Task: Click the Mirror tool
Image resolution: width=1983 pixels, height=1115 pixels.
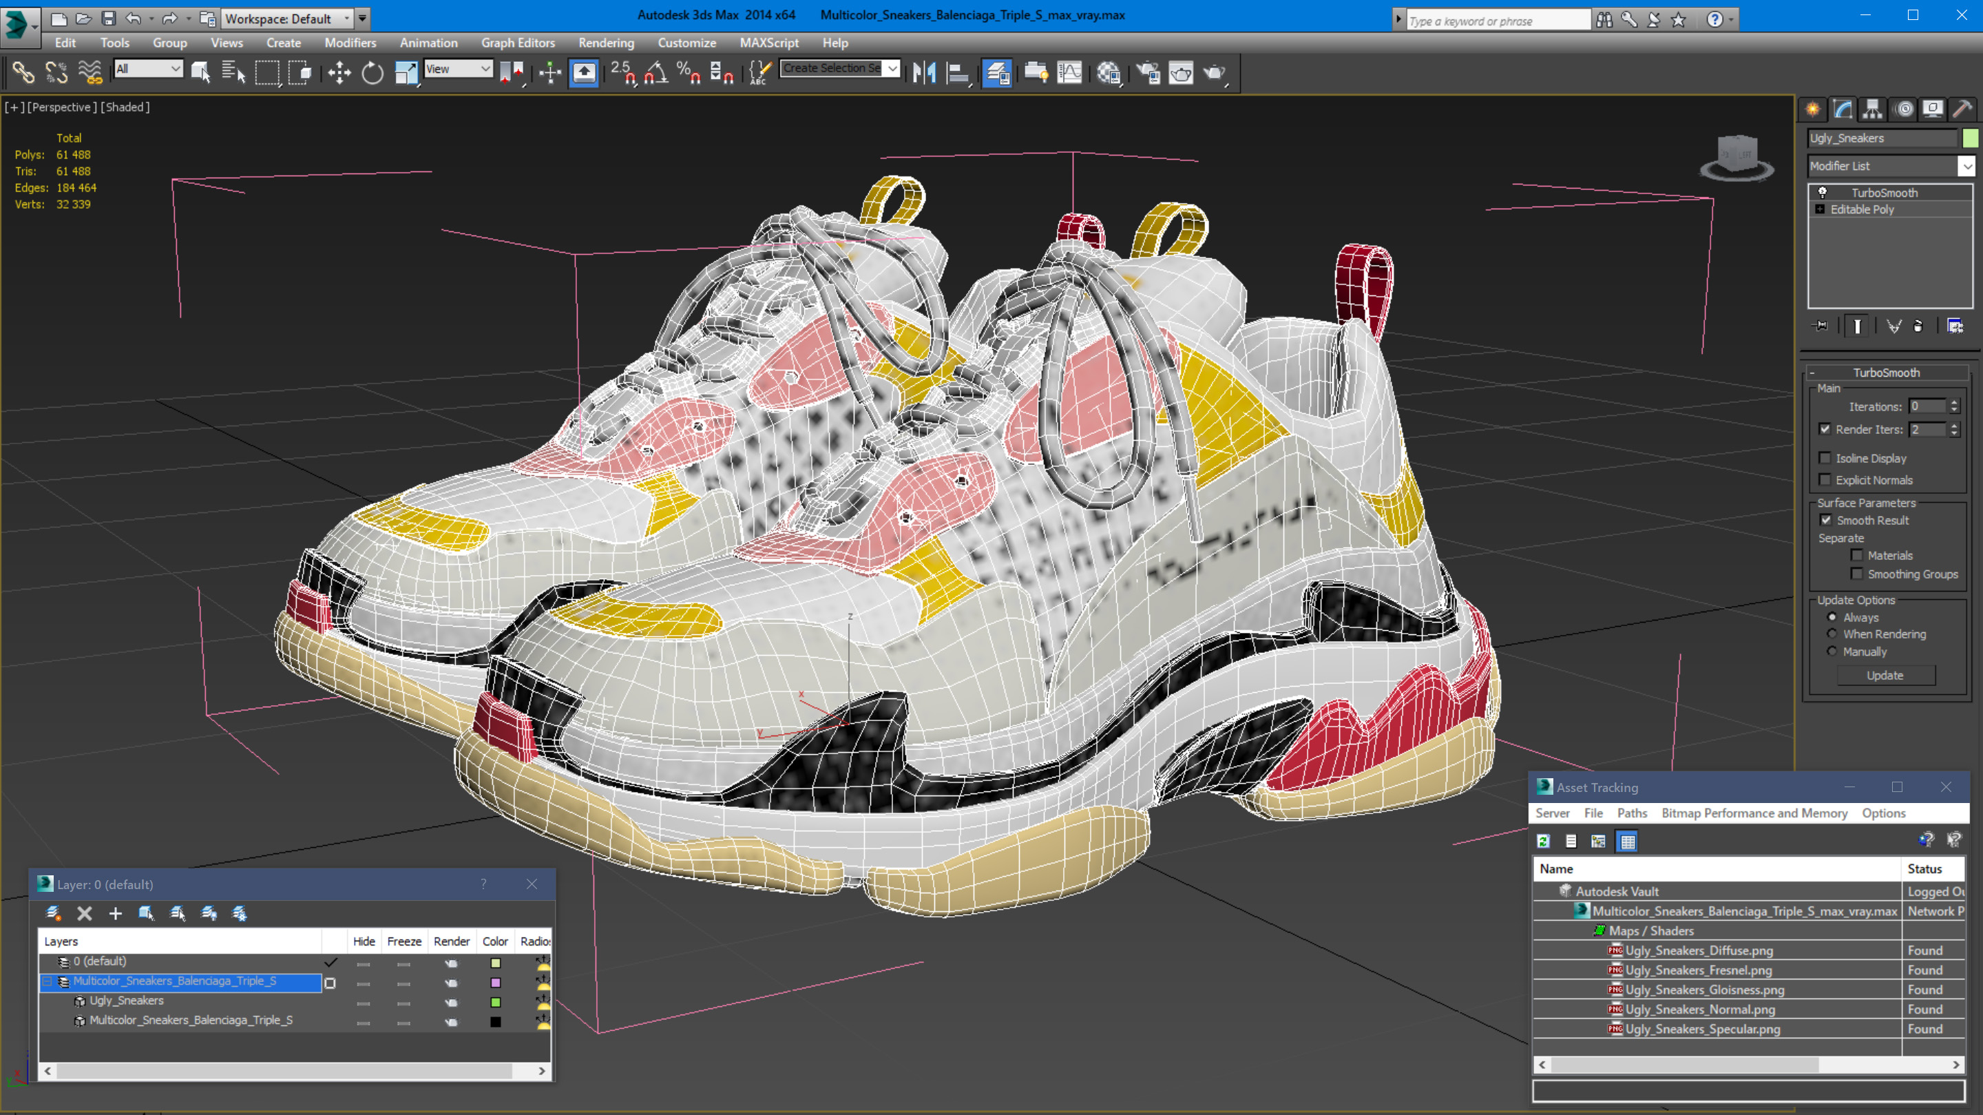Action: tap(924, 72)
